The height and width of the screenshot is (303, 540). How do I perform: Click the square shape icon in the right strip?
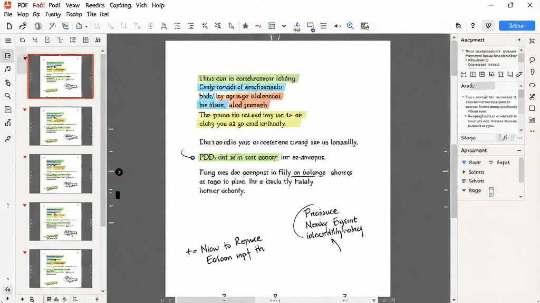coord(532,108)
